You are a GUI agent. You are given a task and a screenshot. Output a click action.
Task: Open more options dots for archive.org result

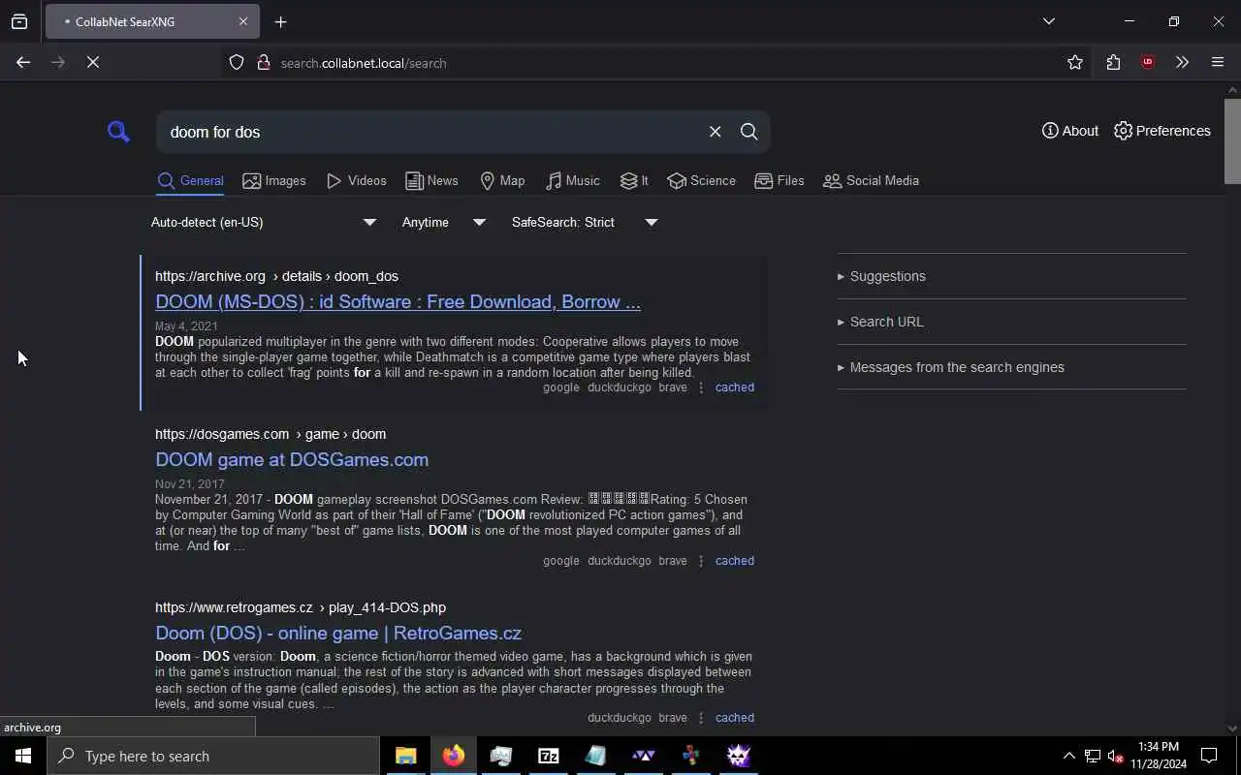click(701, 387)
